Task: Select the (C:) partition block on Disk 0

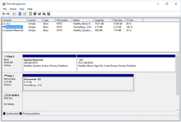Action: click(x=126, y=63)
